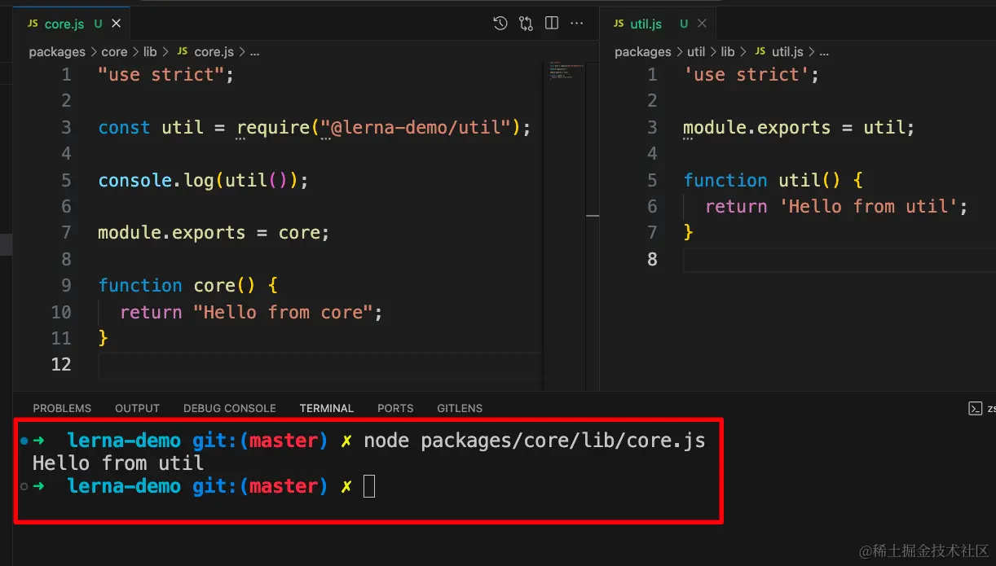Click 'core' folder breadcrumb
This screenshot has width=996, height=566.
pyautogui.click(x=114, y=51)
